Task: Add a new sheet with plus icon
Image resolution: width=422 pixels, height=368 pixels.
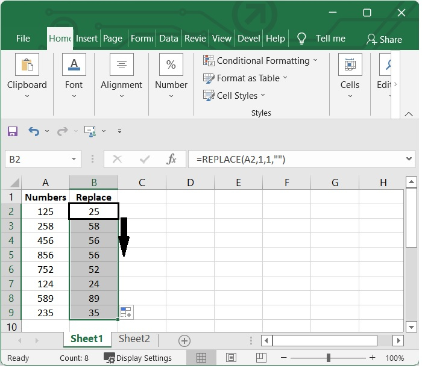Action: pyautogui.click(x=184, y=341)
